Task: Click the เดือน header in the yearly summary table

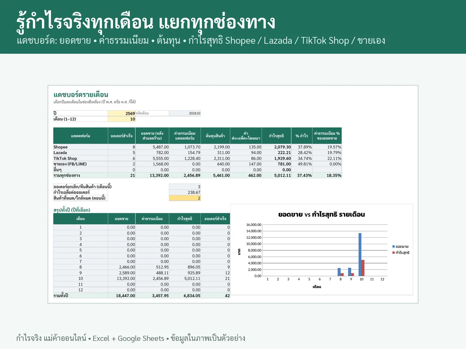Action: [x=81, y=219]
